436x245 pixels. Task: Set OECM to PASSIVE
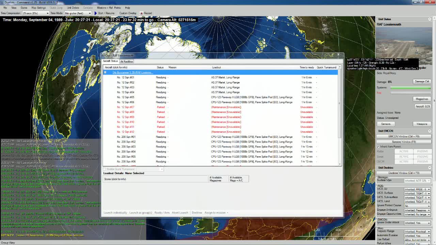pyautogui.click(x=422, y=161)
